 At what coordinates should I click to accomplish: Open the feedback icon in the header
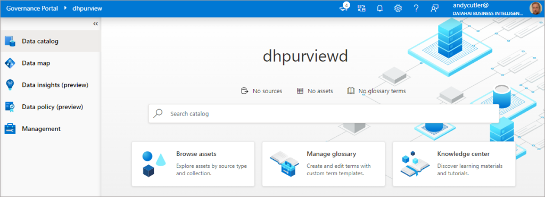pyautogui.click(x=434, y=9)
